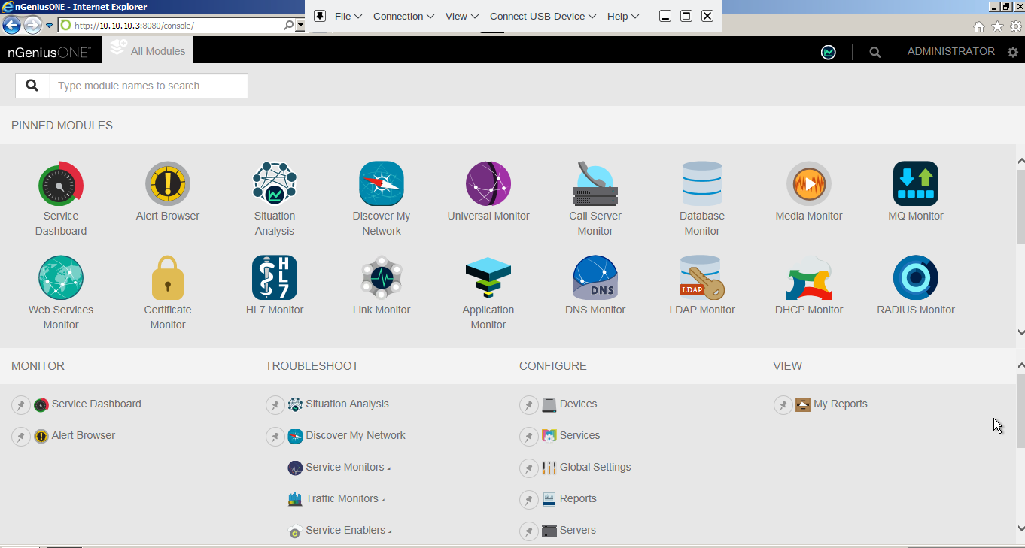Click the pinned modules scrollbar down arrow
Image resolution: width=1025 pixels, height=548 pixels.
[x=1020, y=332]
